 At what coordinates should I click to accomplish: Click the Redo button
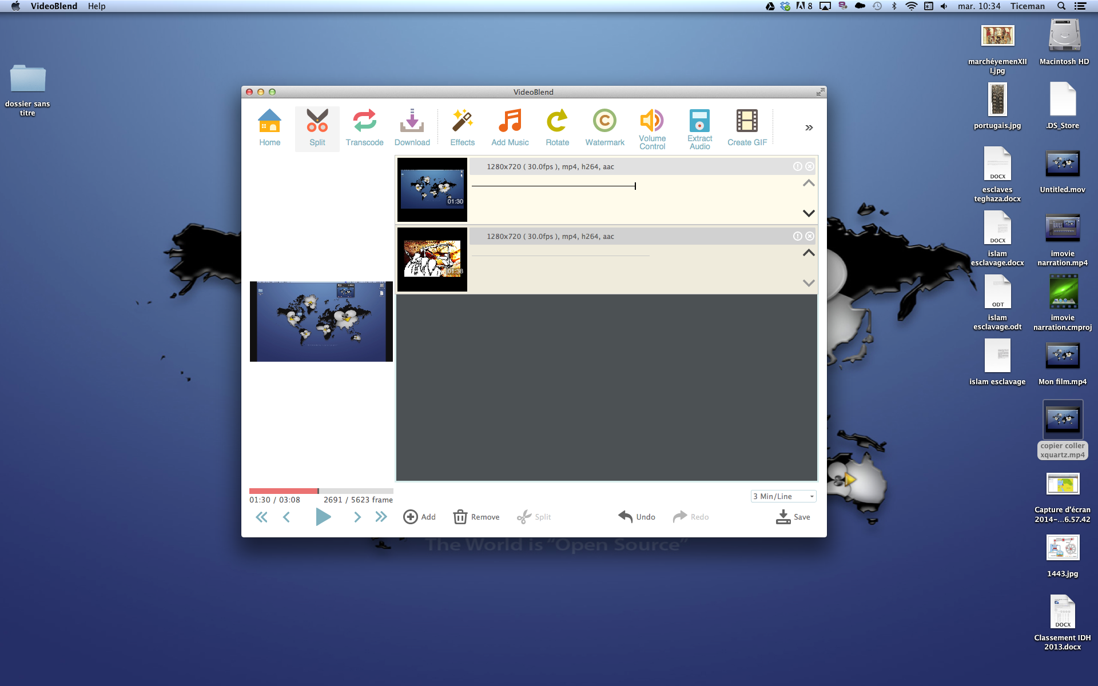point(691,517)
